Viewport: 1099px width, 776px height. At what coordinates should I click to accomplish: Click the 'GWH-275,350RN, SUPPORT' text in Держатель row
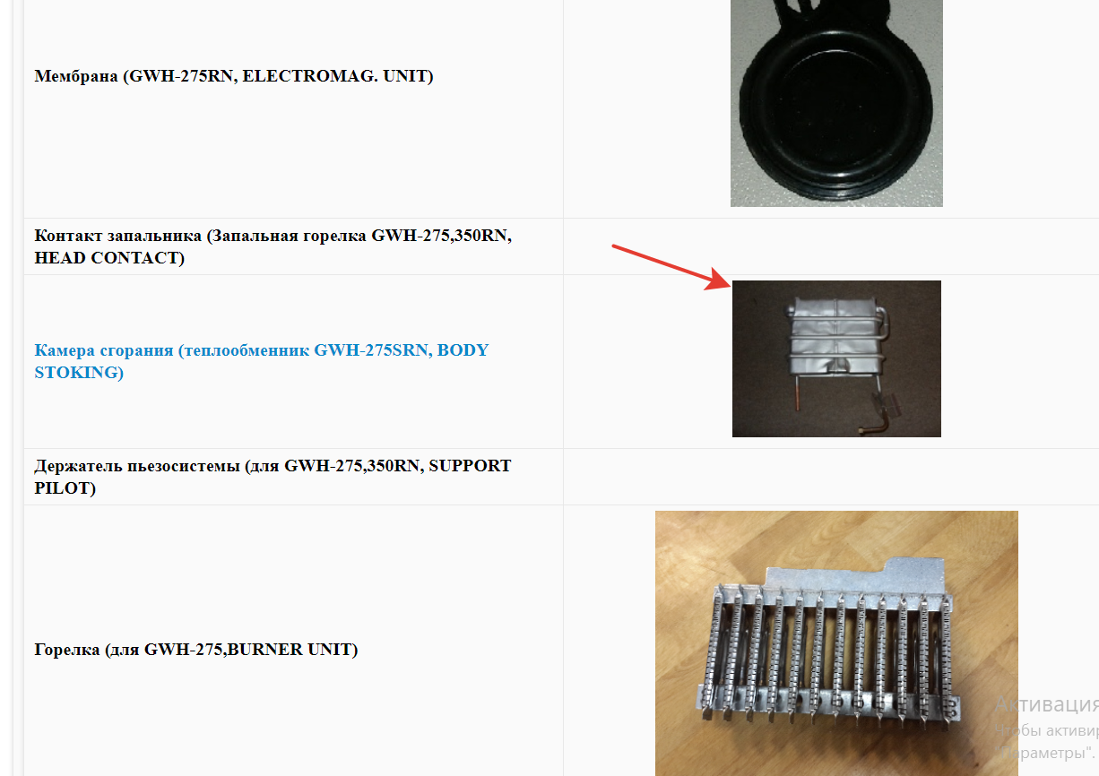397,466
